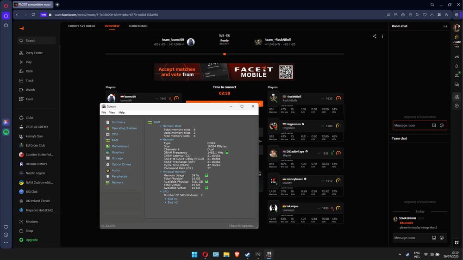Viewport: 463px width, 260px height.
Task: Collapse the Room chat panel arrow
Action: tap(445, 26)
